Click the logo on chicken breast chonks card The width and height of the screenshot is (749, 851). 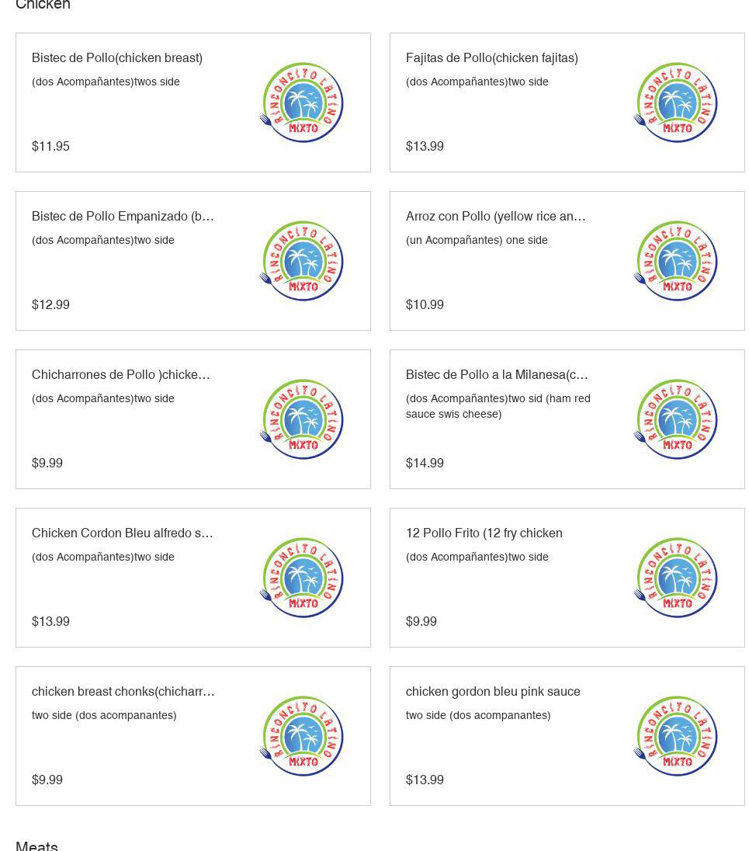302,736
